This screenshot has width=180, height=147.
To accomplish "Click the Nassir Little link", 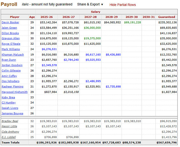I will tap(9, 126).
